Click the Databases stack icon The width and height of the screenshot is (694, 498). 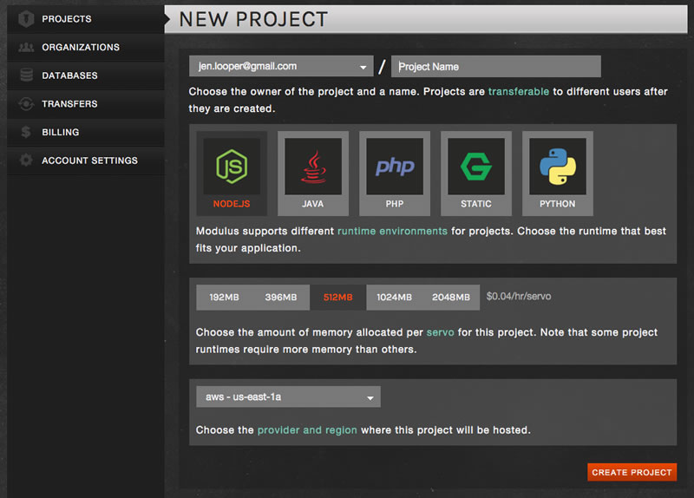26,75
